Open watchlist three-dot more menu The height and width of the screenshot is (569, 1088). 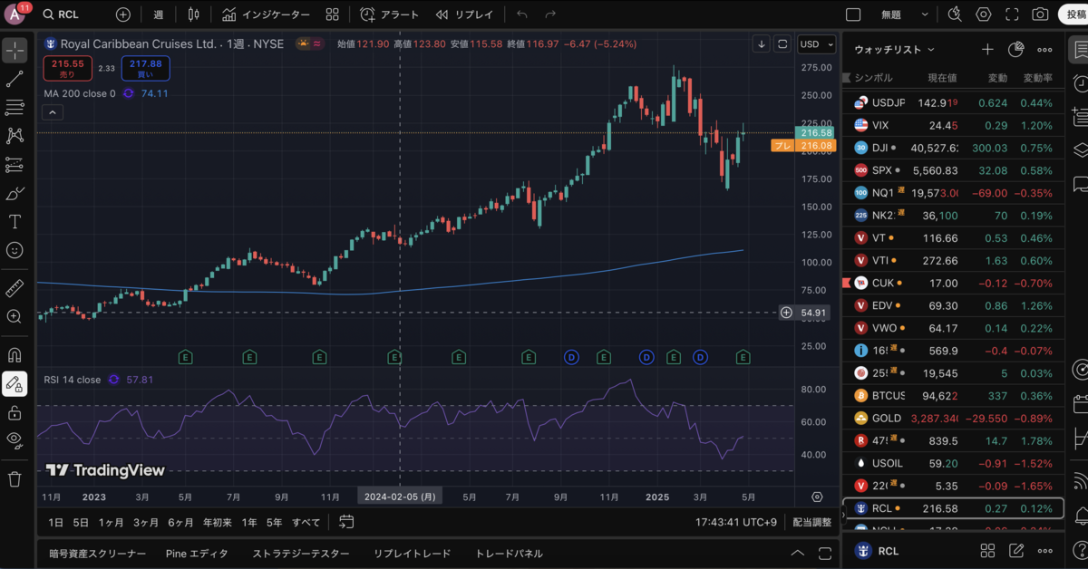[1044, 50]
